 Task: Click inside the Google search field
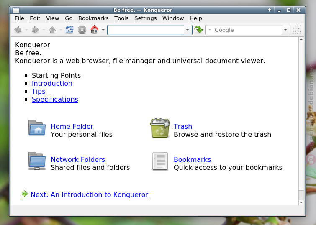click(x=247, y=30)
